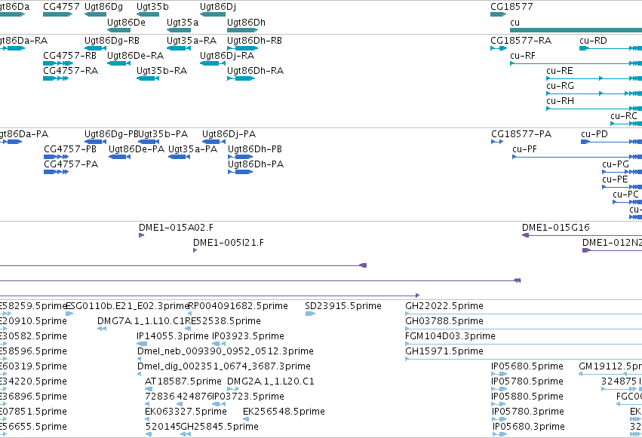Viewport: 642px width, 438px height.
Task: Click transcript cu-RH
Action: 594,109
